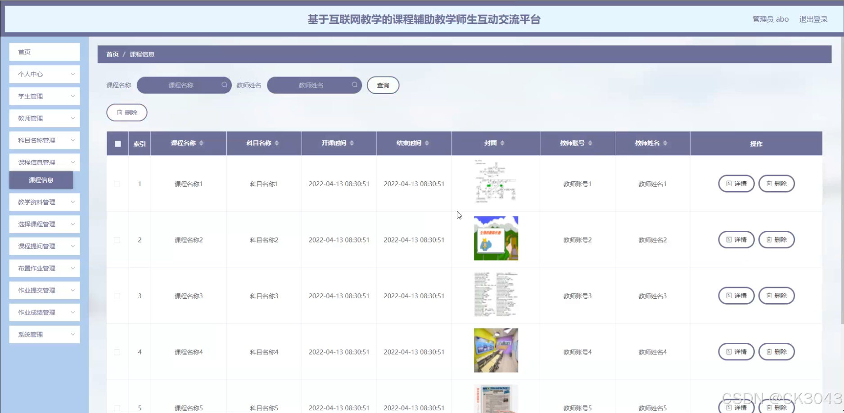Click the batch 删除 button above table
The height and width of the screenshot is (413, 844).
127,112
